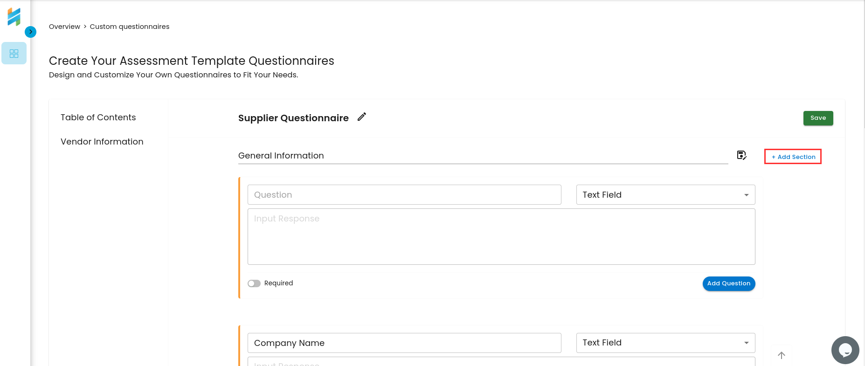865x366 pixels.
Task: Focus the empty Question input field
Action: (x=404, y=195)
